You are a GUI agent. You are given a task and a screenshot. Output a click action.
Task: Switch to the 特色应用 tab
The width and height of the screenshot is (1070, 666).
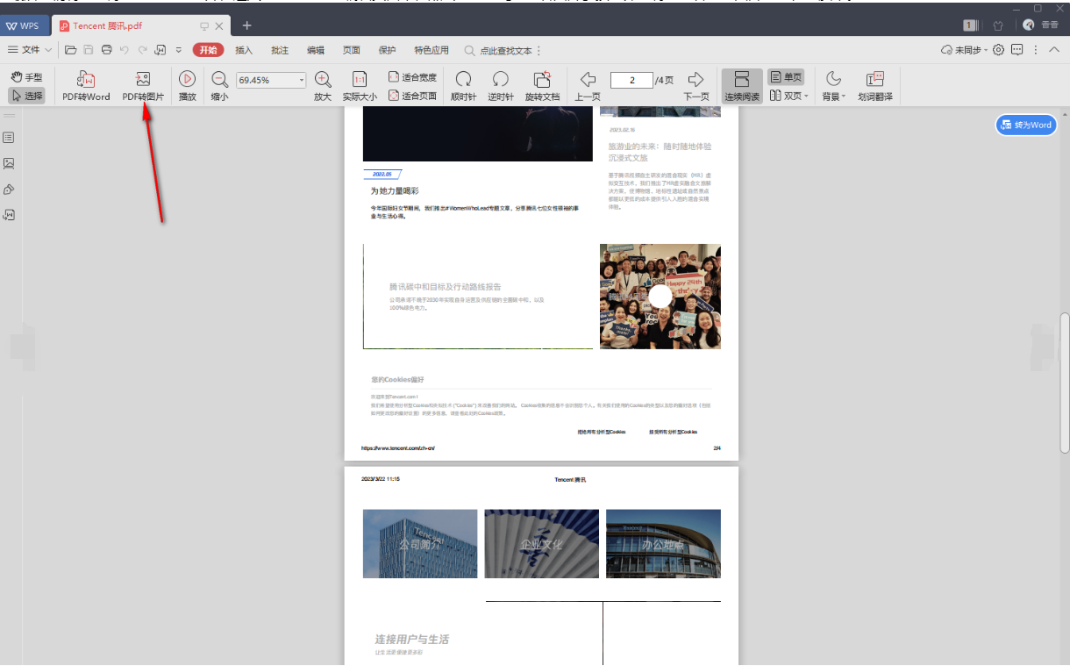431,50
